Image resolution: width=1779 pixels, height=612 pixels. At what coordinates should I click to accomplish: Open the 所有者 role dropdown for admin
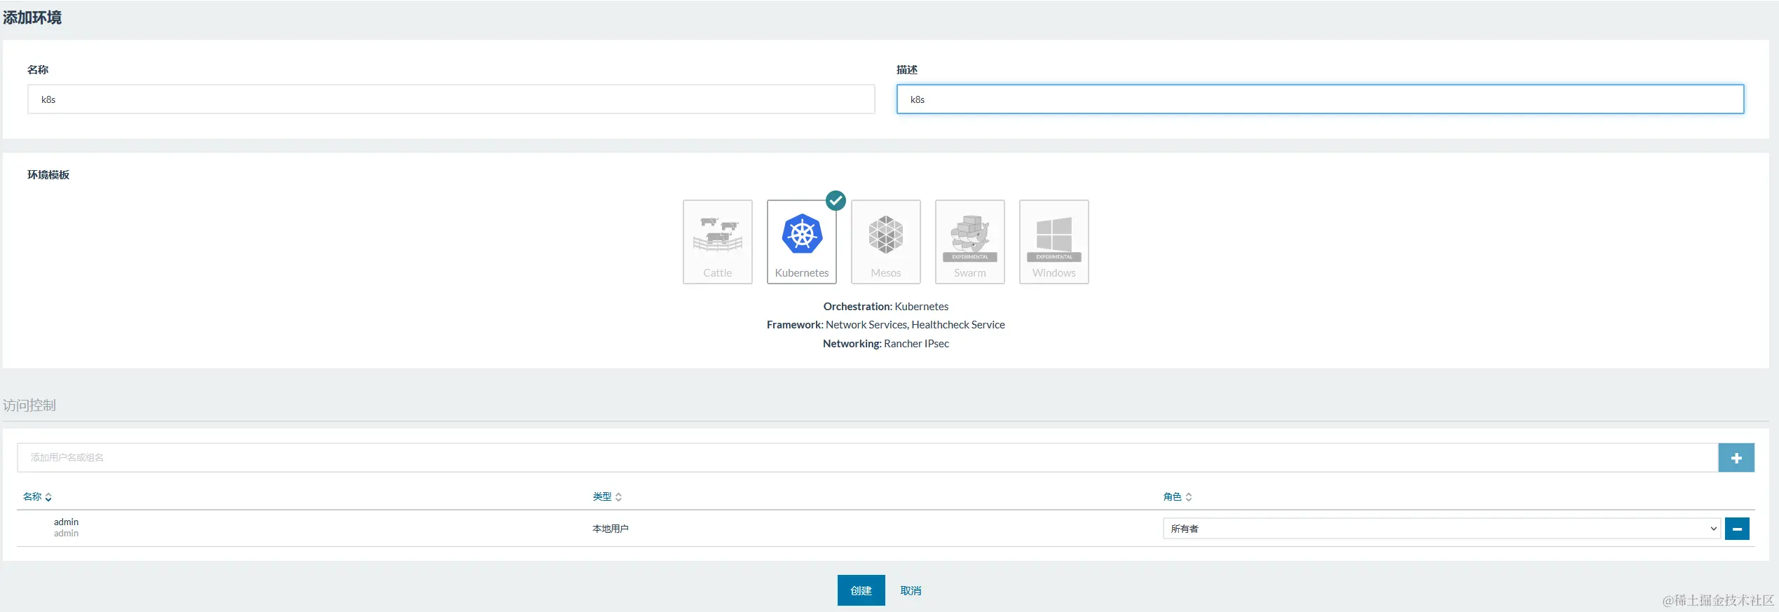(1441, 529)
